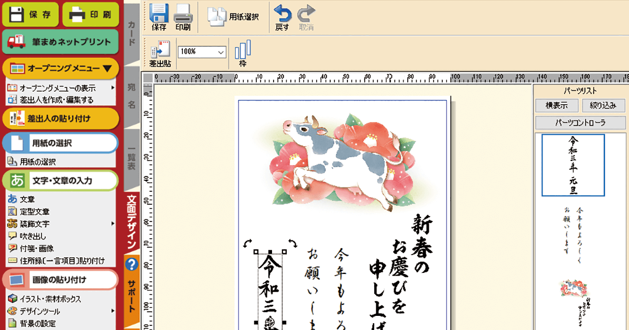
Task: Click the 枠 frame icon
Action: coord(242,54)
